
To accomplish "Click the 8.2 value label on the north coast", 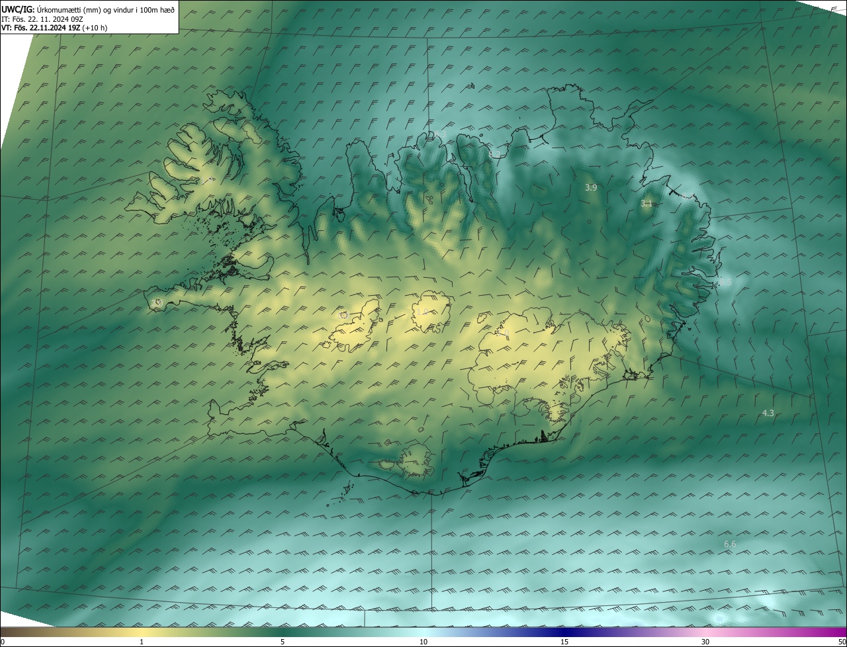I will point(494,154).
